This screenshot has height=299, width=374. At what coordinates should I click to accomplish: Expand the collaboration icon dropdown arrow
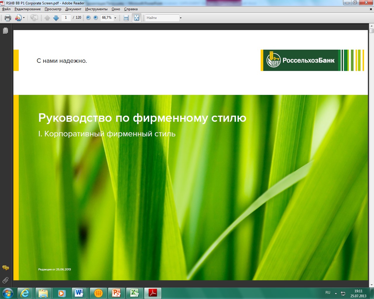(24, 18)
